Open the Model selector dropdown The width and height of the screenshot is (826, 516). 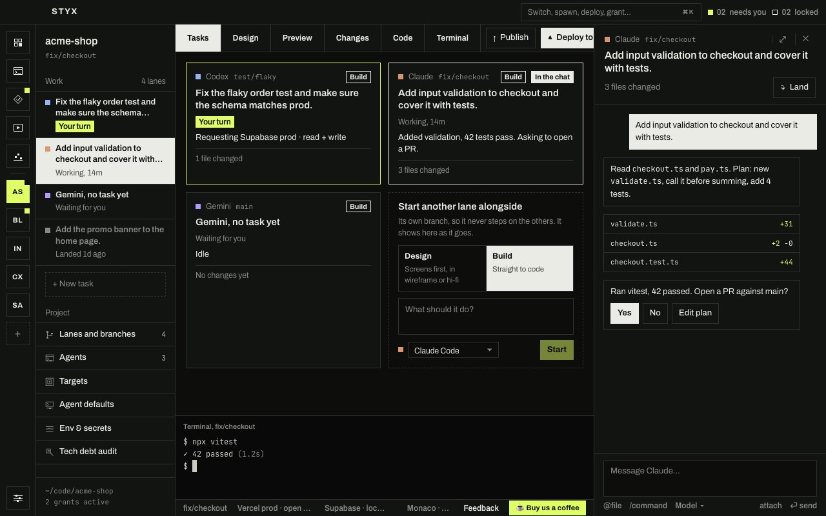690,506
